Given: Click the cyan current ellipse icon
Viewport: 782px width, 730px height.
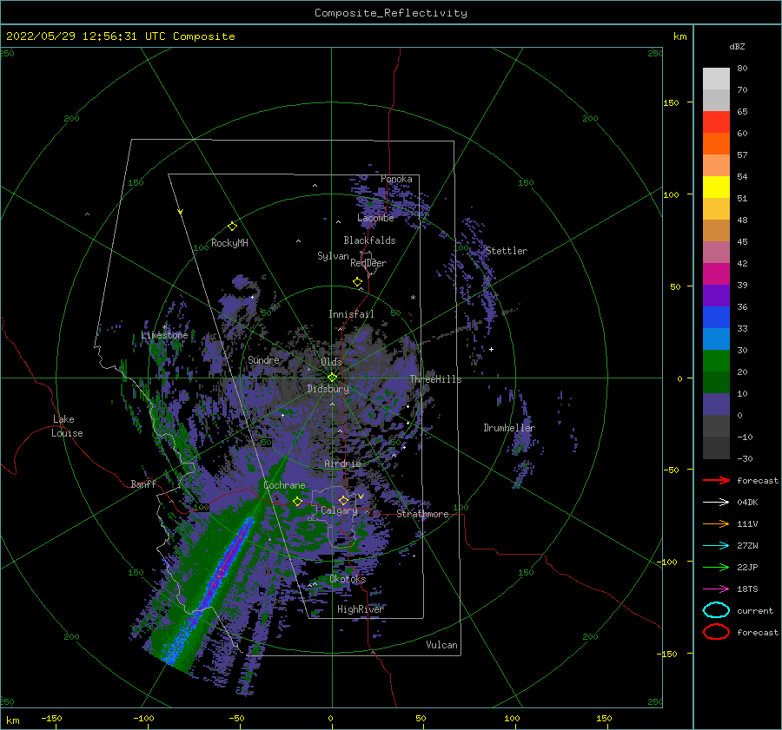Looking at the screenshot, I should (x=716, y=610).
